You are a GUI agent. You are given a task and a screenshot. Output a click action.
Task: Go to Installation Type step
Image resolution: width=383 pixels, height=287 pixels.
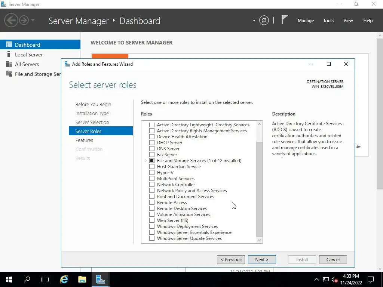[x=92, y=114]
